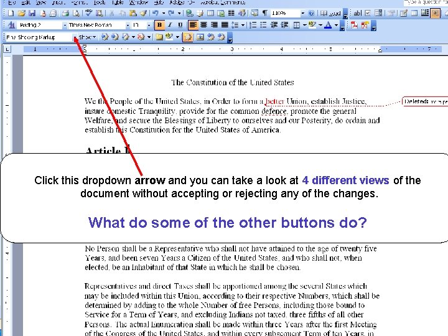This screenshot has height=336, width=448.
Task: Open the paragraph Style dropdown
Action: click(x=65, y=26)
